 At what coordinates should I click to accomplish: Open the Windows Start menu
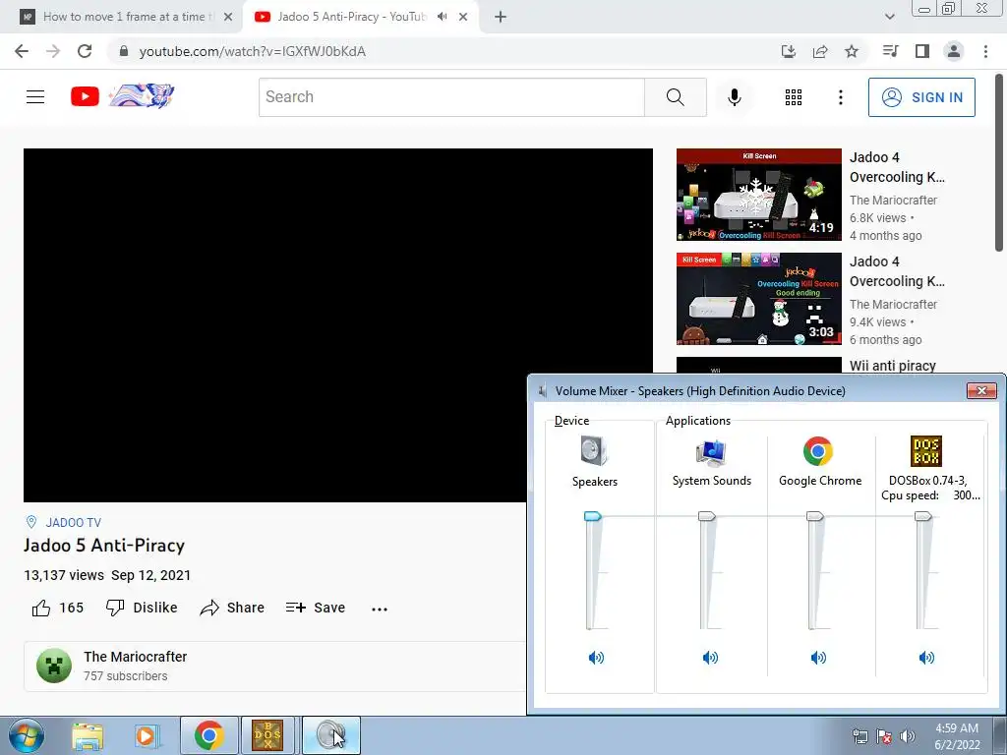click(x=26, y=735)
